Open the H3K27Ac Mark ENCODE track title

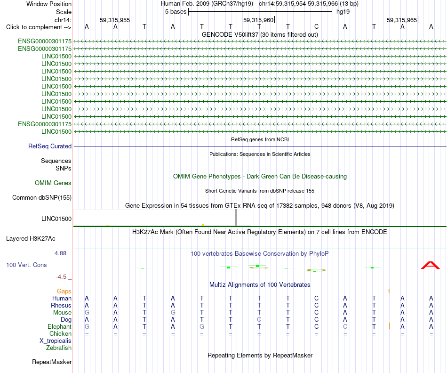click(x=260, y=232)
